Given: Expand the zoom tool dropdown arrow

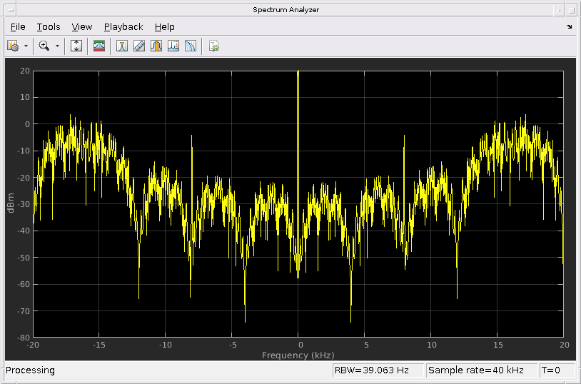Looking at the screenshot, I should pyautogui.click(x=57, y=46).
